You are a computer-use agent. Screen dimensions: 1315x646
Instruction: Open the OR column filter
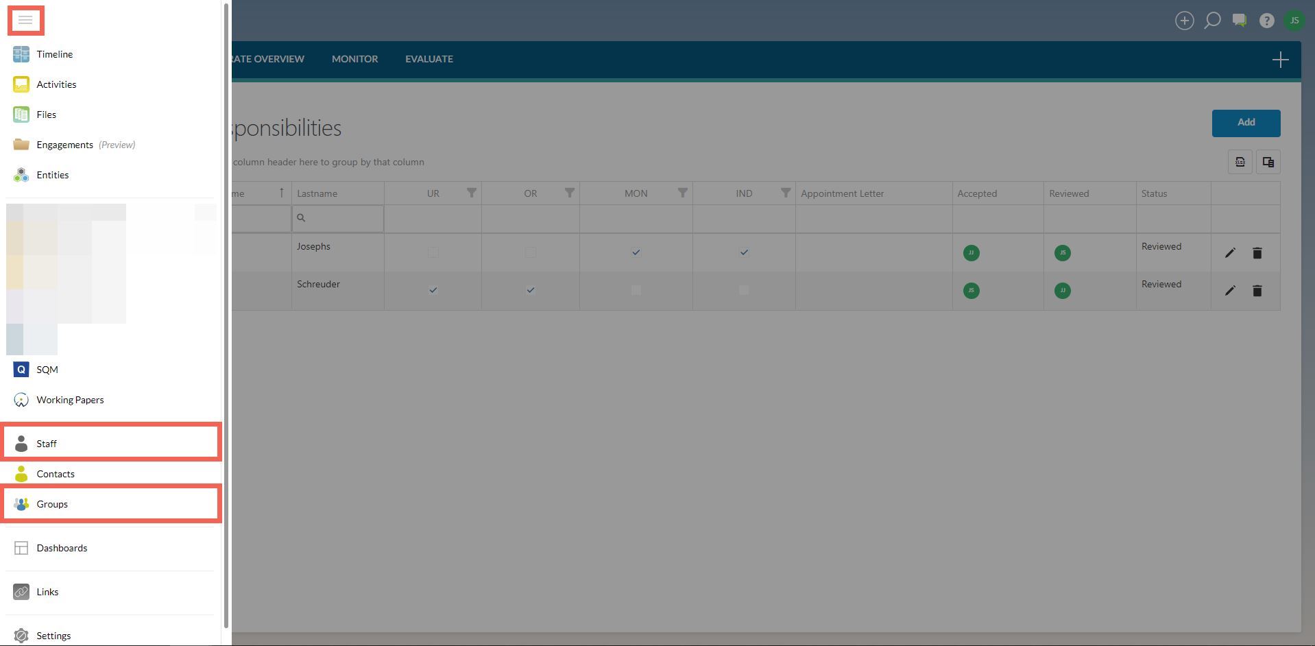569,193
